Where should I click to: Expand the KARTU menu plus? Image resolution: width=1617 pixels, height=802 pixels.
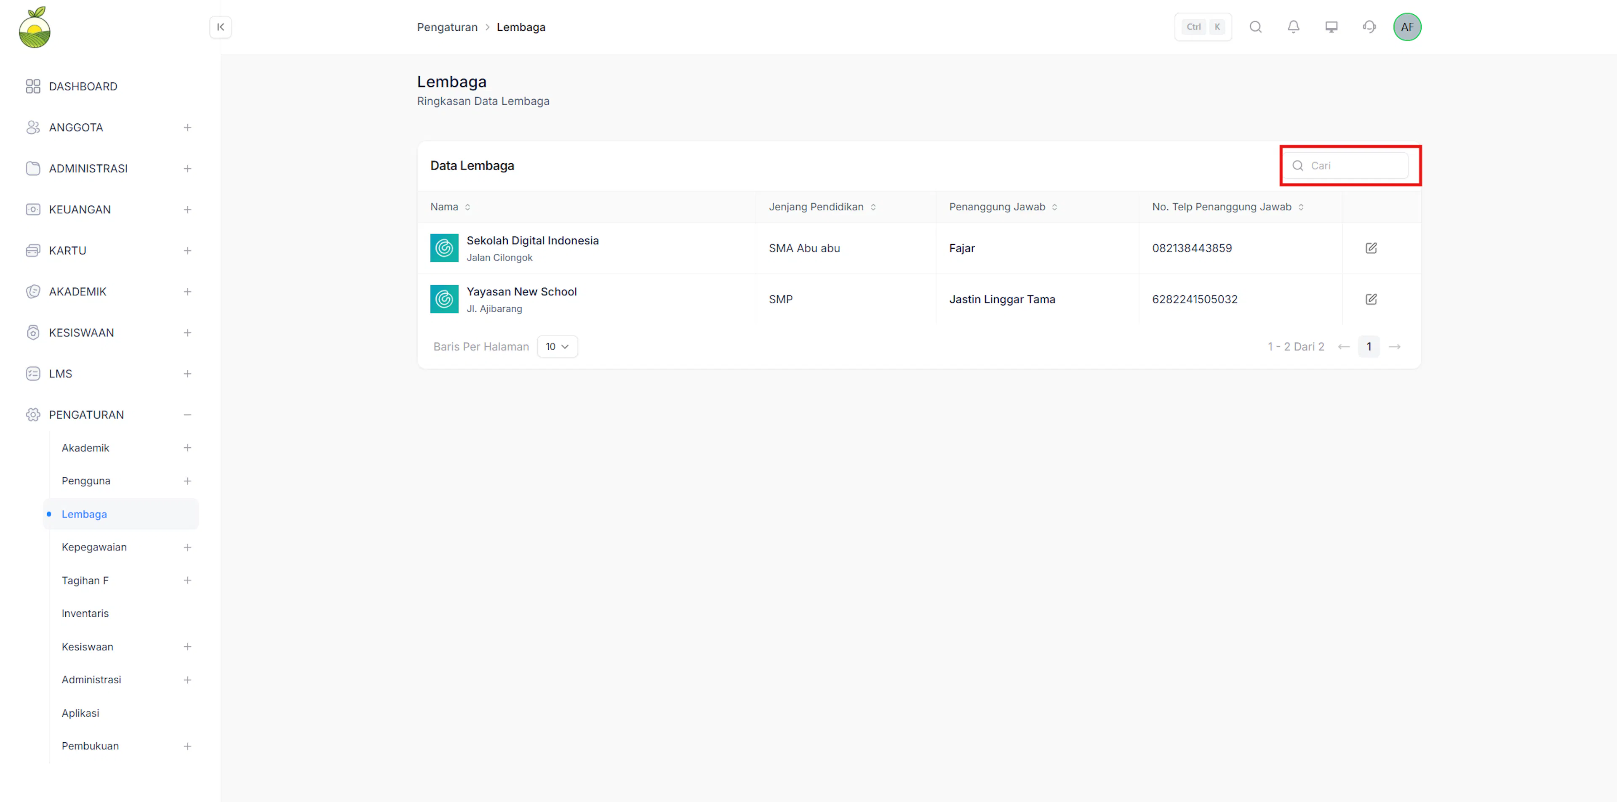187,251
